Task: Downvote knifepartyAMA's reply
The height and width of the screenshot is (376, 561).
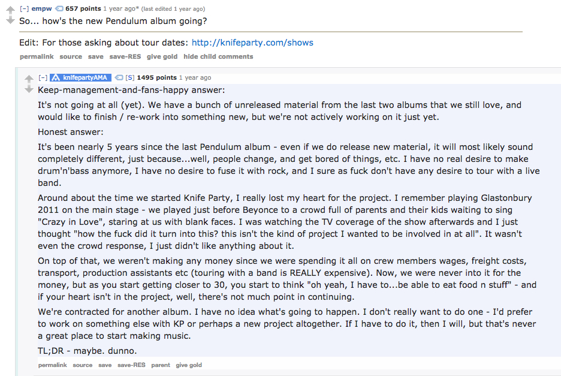Action: point(29,89)
